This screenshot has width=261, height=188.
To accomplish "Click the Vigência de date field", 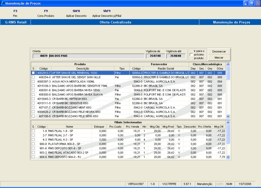I will pos(155,56).
